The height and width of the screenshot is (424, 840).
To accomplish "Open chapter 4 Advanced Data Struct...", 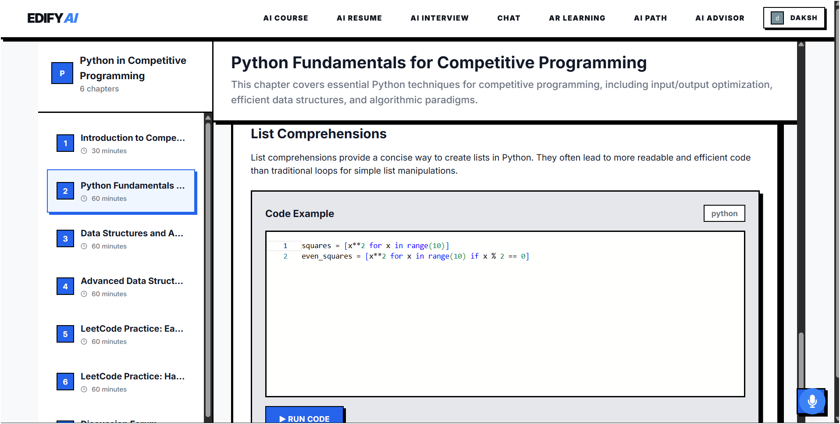I will pos(121,287).
